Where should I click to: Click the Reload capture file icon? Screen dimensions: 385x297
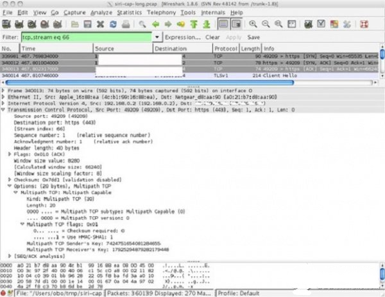[113, 24]
